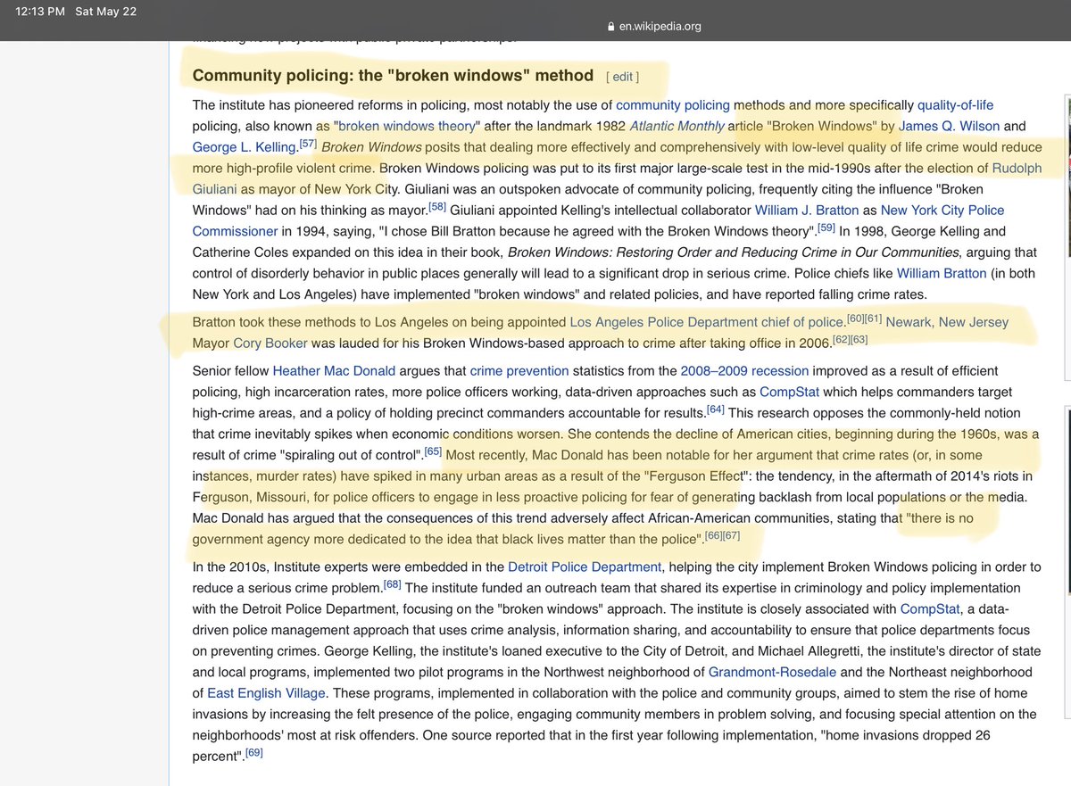Image resolution: width=1071 pixels, height=786 pixels.
Task: Jump to citation 65
Action: click(433, 451)
